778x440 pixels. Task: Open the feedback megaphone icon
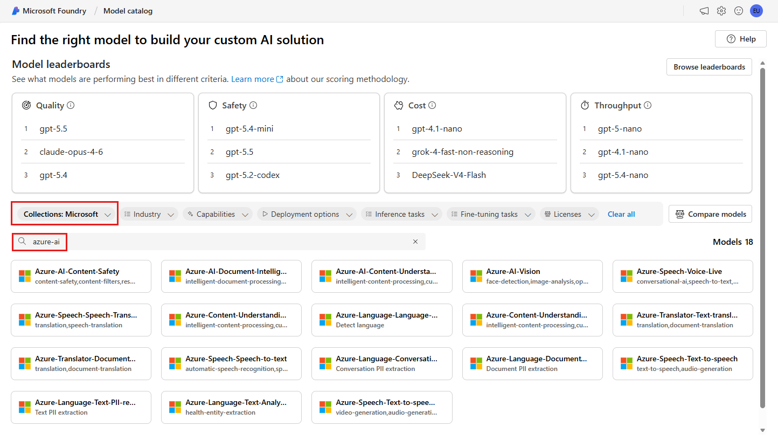point(704,11)
